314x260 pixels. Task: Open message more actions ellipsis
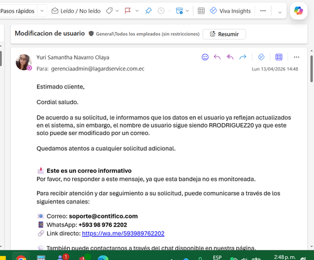[296, 57]
